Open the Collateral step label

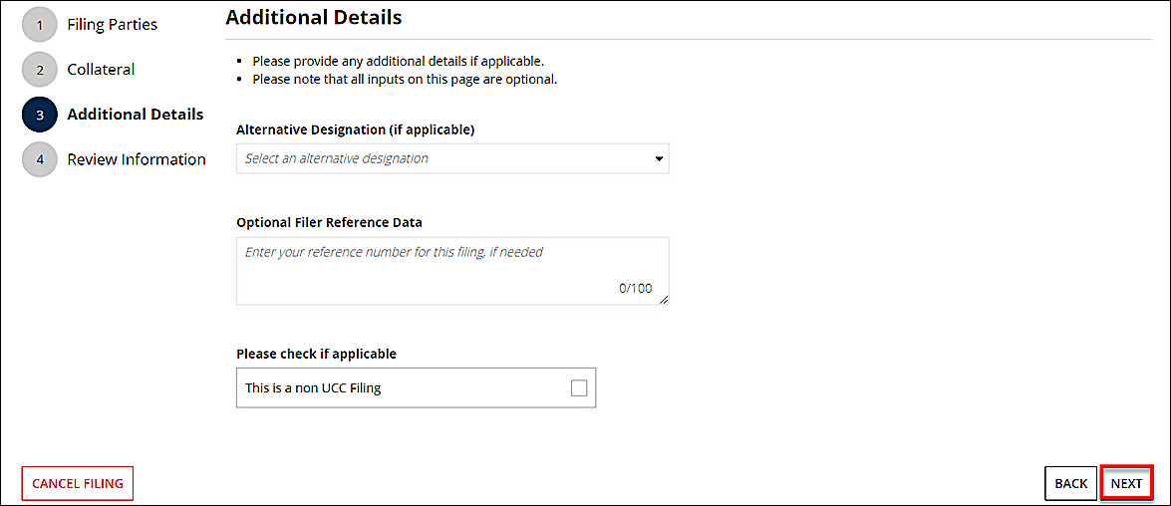coord(101,70)
